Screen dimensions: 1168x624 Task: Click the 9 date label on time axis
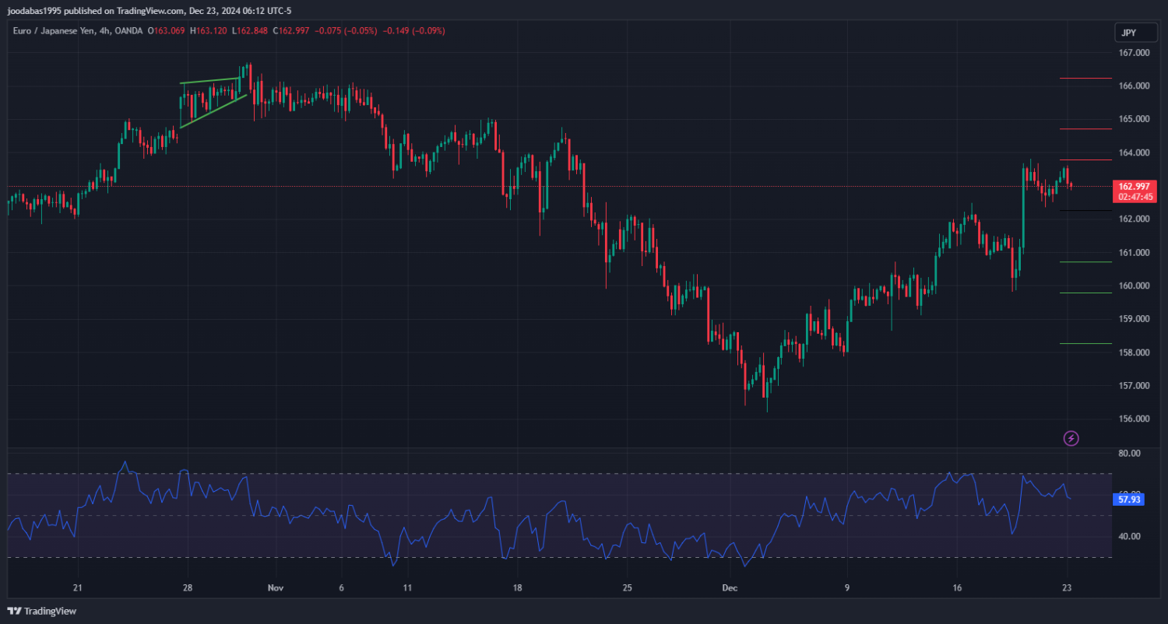click(x=847, y=588)
